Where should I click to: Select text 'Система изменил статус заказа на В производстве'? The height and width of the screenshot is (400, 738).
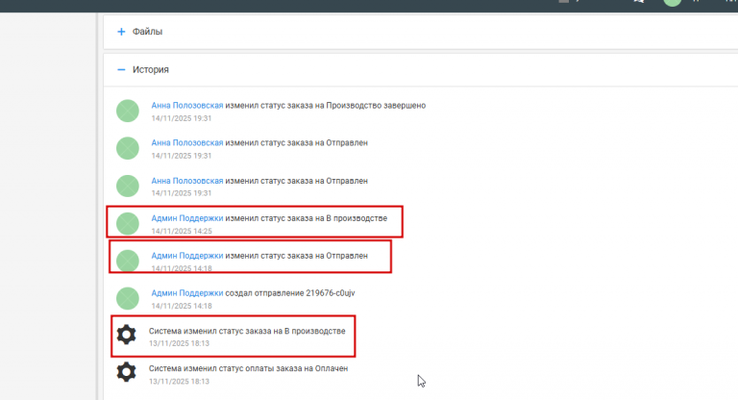tap(247, 331)
